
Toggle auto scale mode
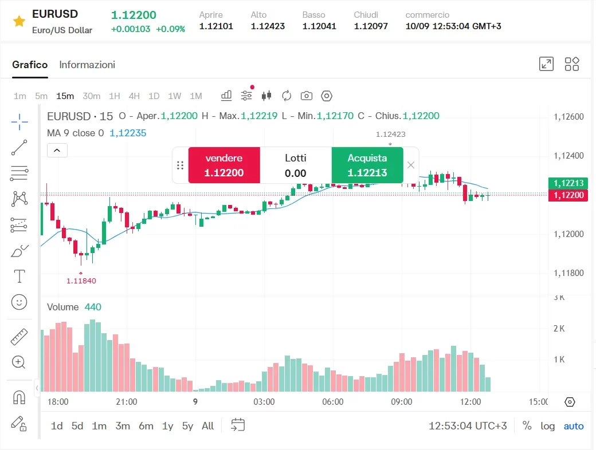[574, 426]
